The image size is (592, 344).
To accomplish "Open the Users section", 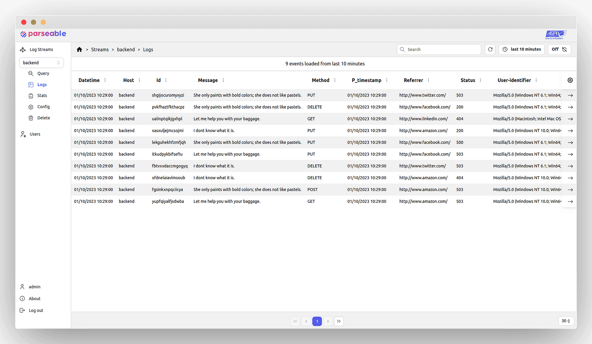I will tap(30, 134).
